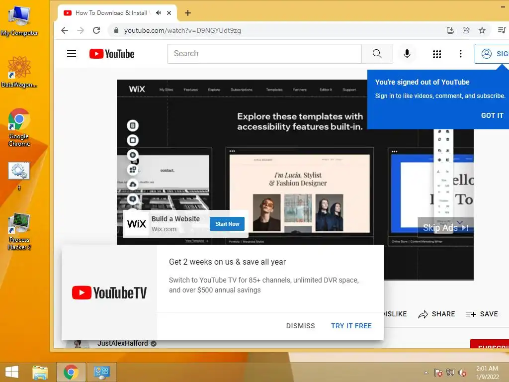Open a new tab with plus button
The image size is (509, 382).
pos(187,13)
